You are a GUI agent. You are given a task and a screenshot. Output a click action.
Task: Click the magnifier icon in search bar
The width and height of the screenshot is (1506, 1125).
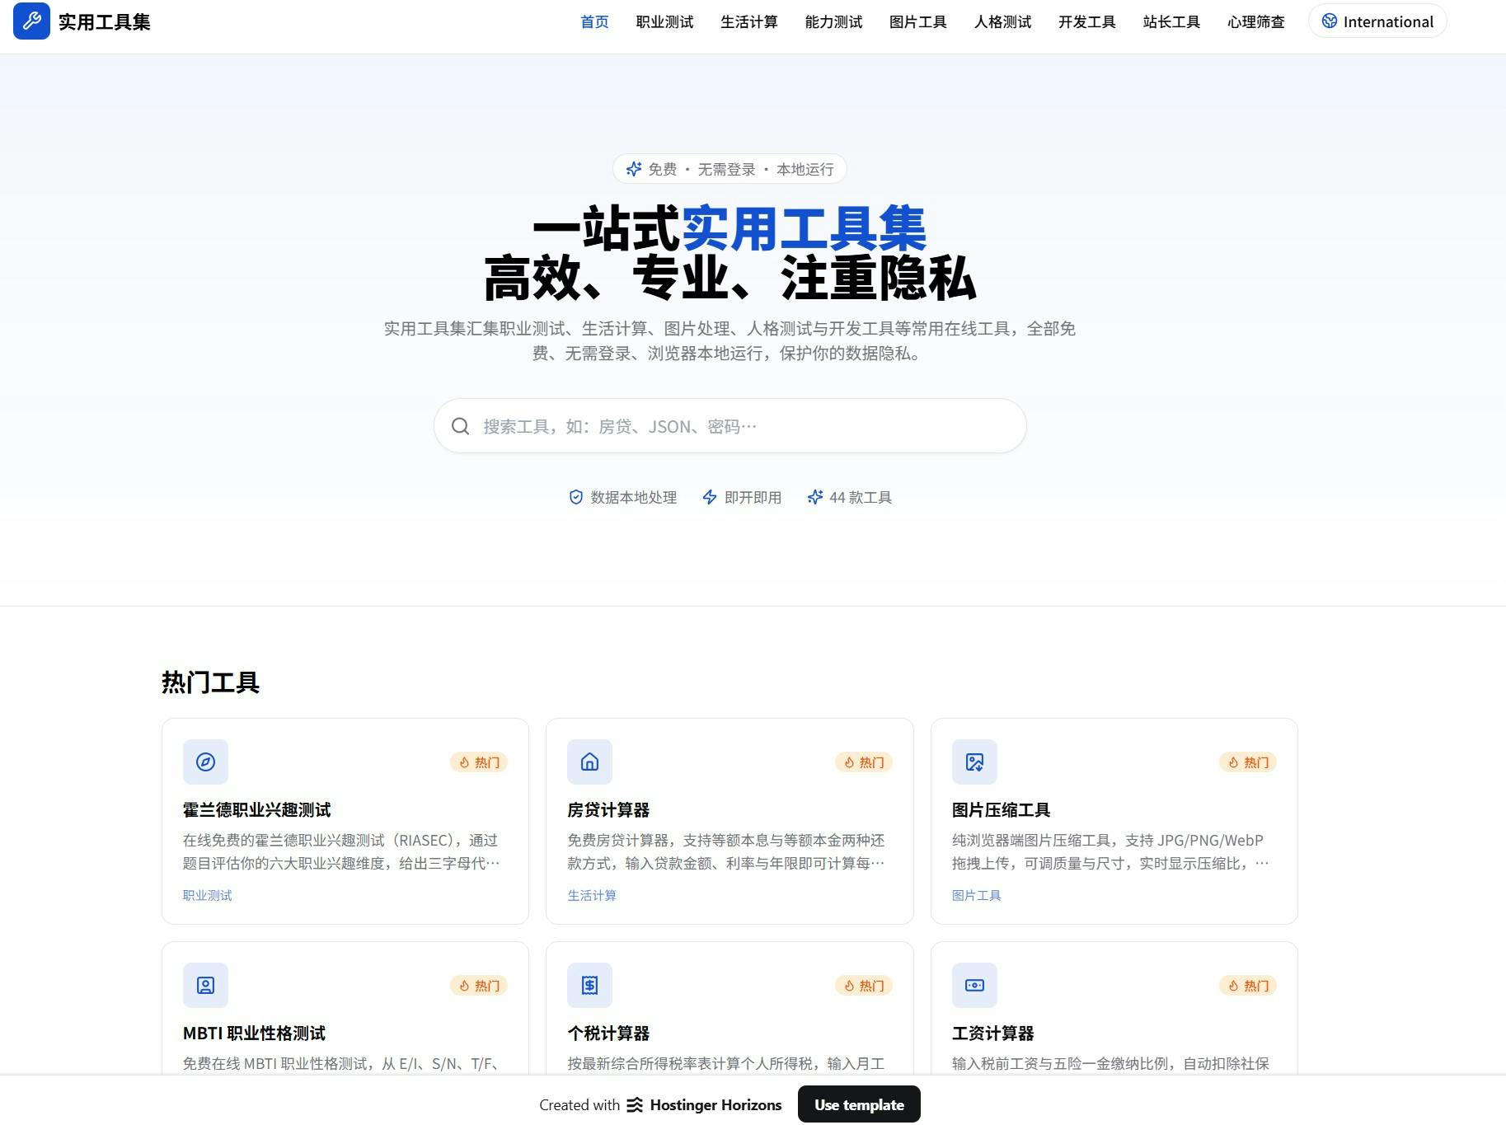(x=460, y=426)
